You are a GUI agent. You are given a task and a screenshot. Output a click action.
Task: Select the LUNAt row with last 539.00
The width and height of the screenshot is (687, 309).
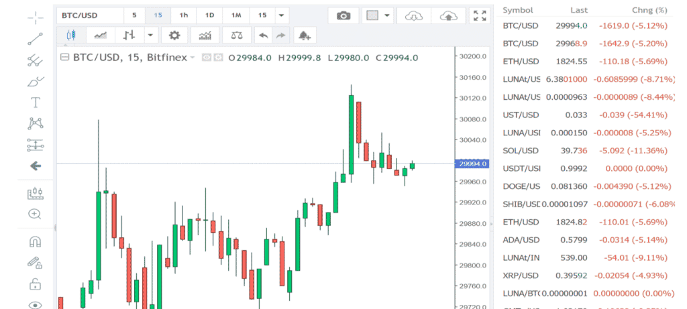click(585, 258)
